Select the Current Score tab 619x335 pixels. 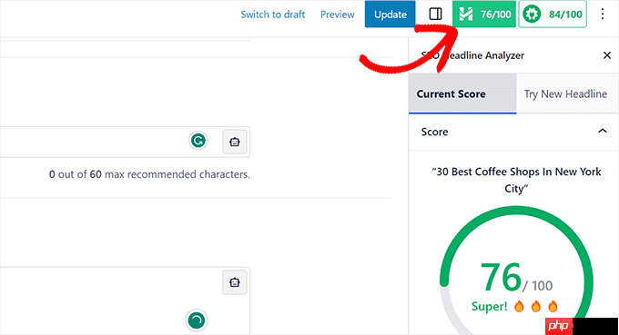point(462,94)
